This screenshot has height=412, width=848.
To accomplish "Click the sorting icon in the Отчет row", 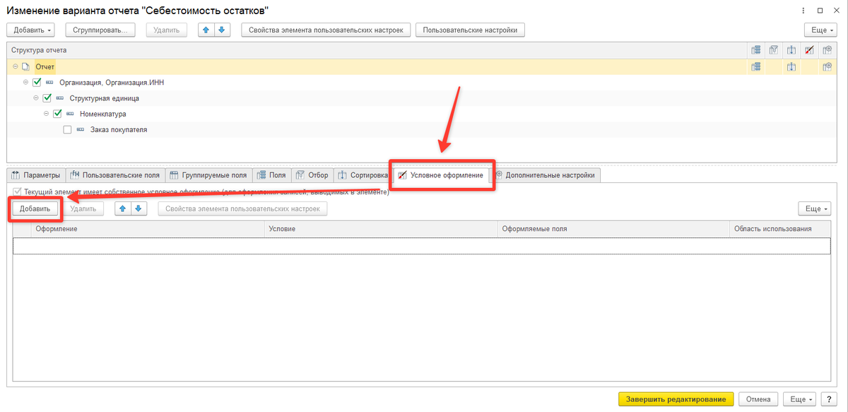I will pyautogui.click(x=791, y=66).
